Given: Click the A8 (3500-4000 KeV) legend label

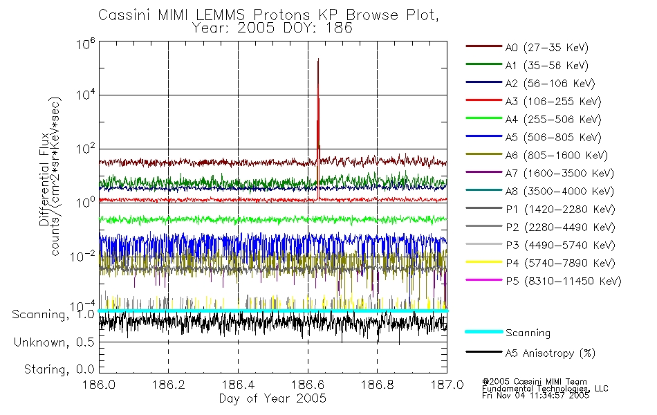Looking at the screenshot, I should pyautogui.click(x=559, y=191).
